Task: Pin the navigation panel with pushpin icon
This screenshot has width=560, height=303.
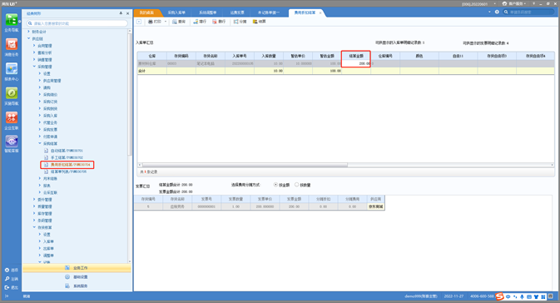Action: point(121,13)
